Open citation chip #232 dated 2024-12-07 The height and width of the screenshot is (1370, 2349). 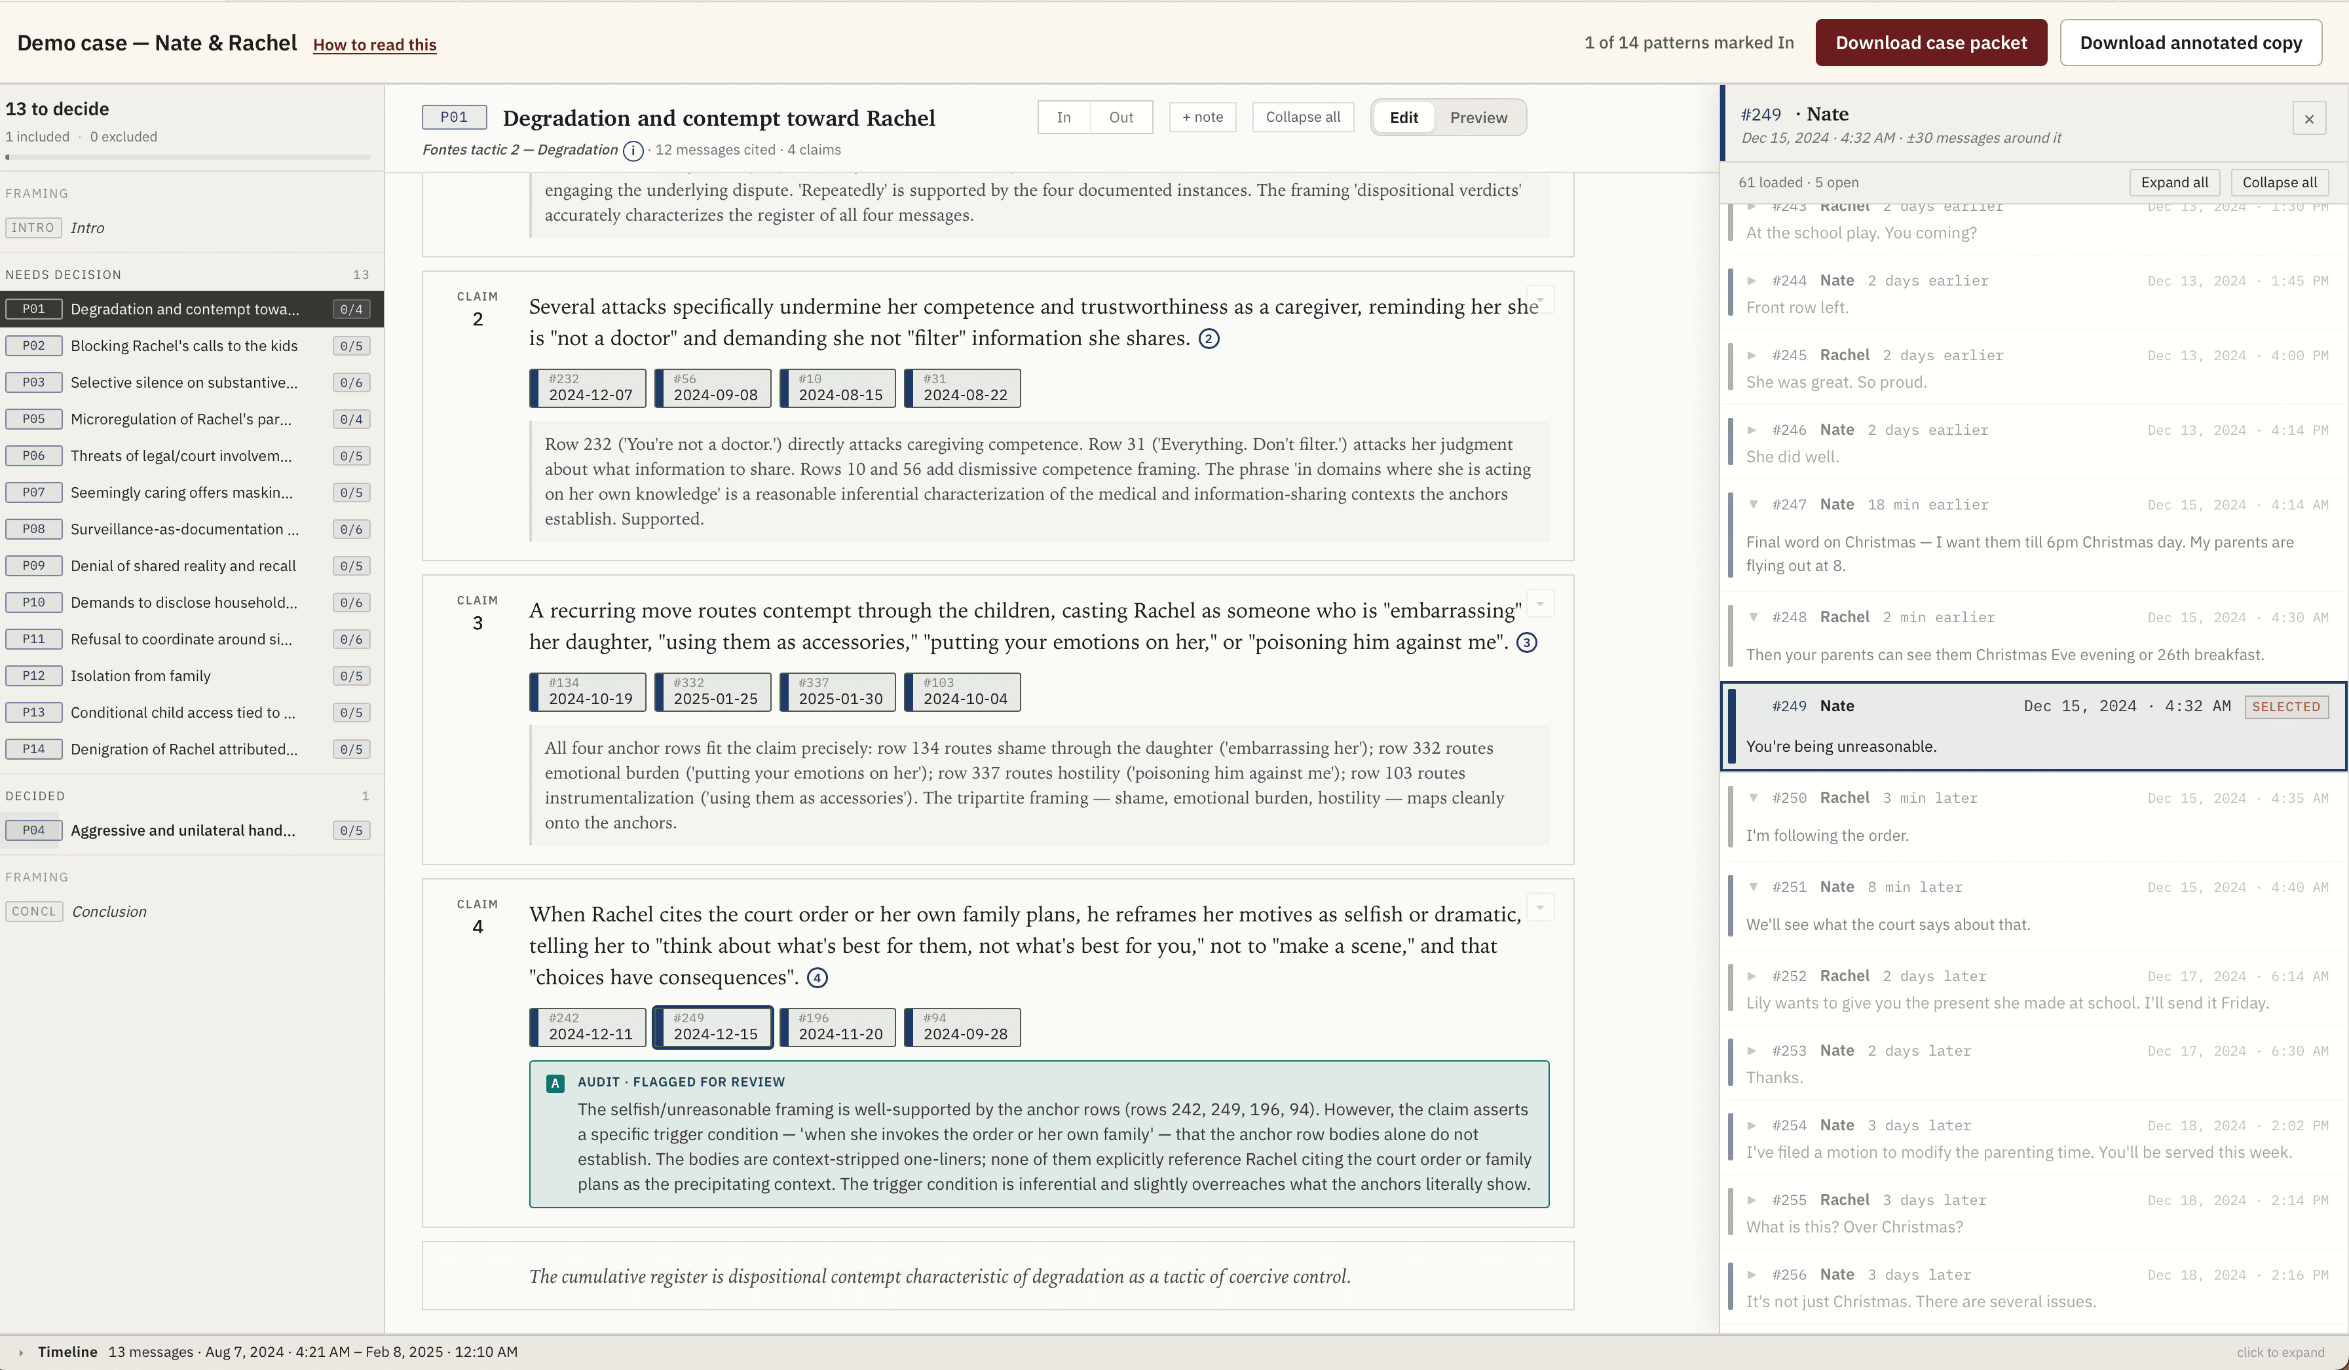[x=588, y=388]
